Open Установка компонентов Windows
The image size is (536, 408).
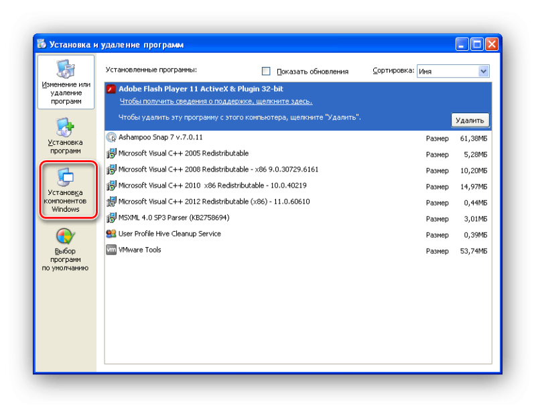(x=65, y=190)
